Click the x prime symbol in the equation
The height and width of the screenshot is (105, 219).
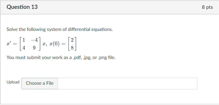click(x=9, y=44)
